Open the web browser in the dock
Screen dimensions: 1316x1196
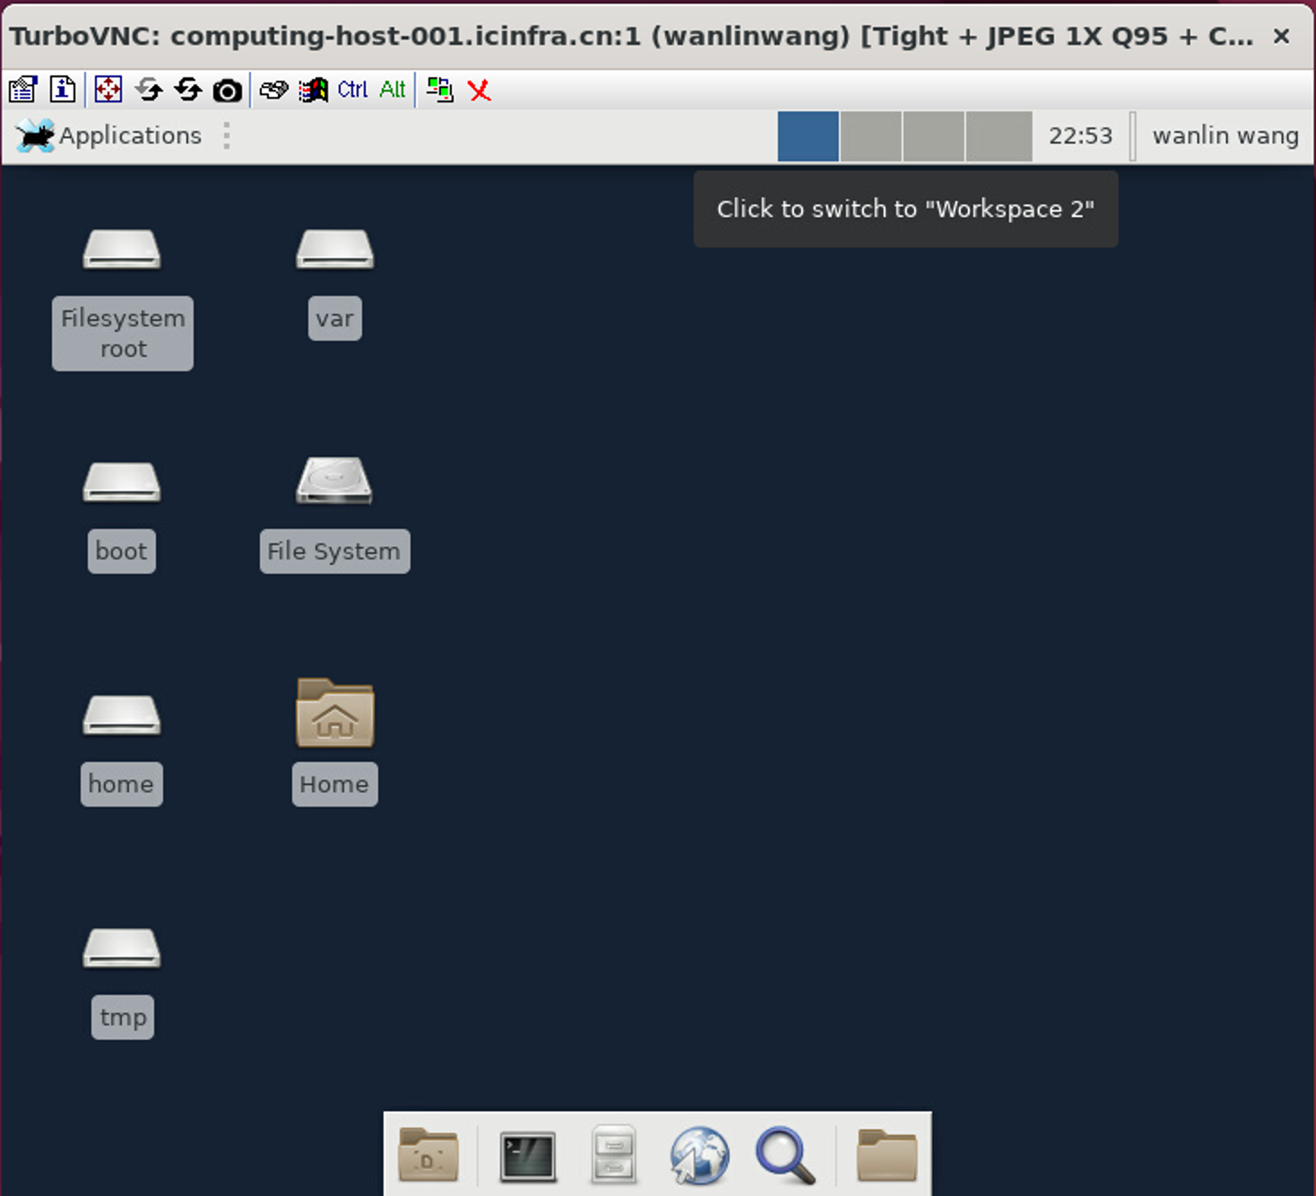[x=699, y=1156]
